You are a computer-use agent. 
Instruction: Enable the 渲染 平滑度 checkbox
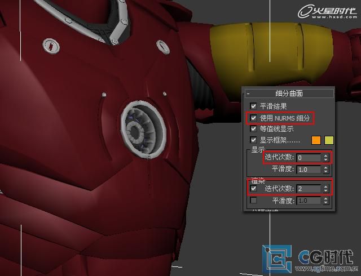point(253,201)
